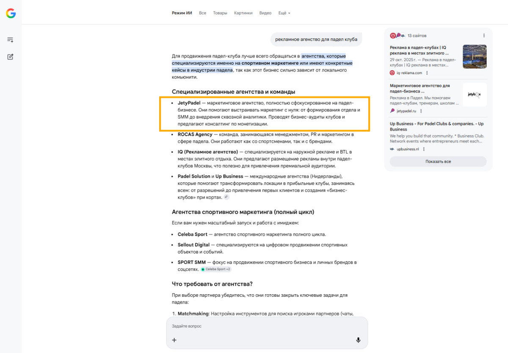Screen dimensions: 508x353
Task: Switch to the Картинки tab
Action: click(x=243, y=13)
